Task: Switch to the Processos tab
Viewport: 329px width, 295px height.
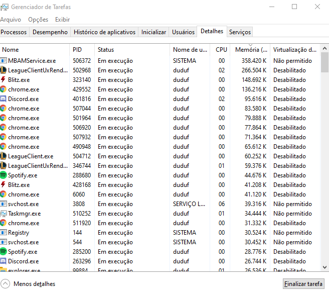Action: click(x=14, y=32)
